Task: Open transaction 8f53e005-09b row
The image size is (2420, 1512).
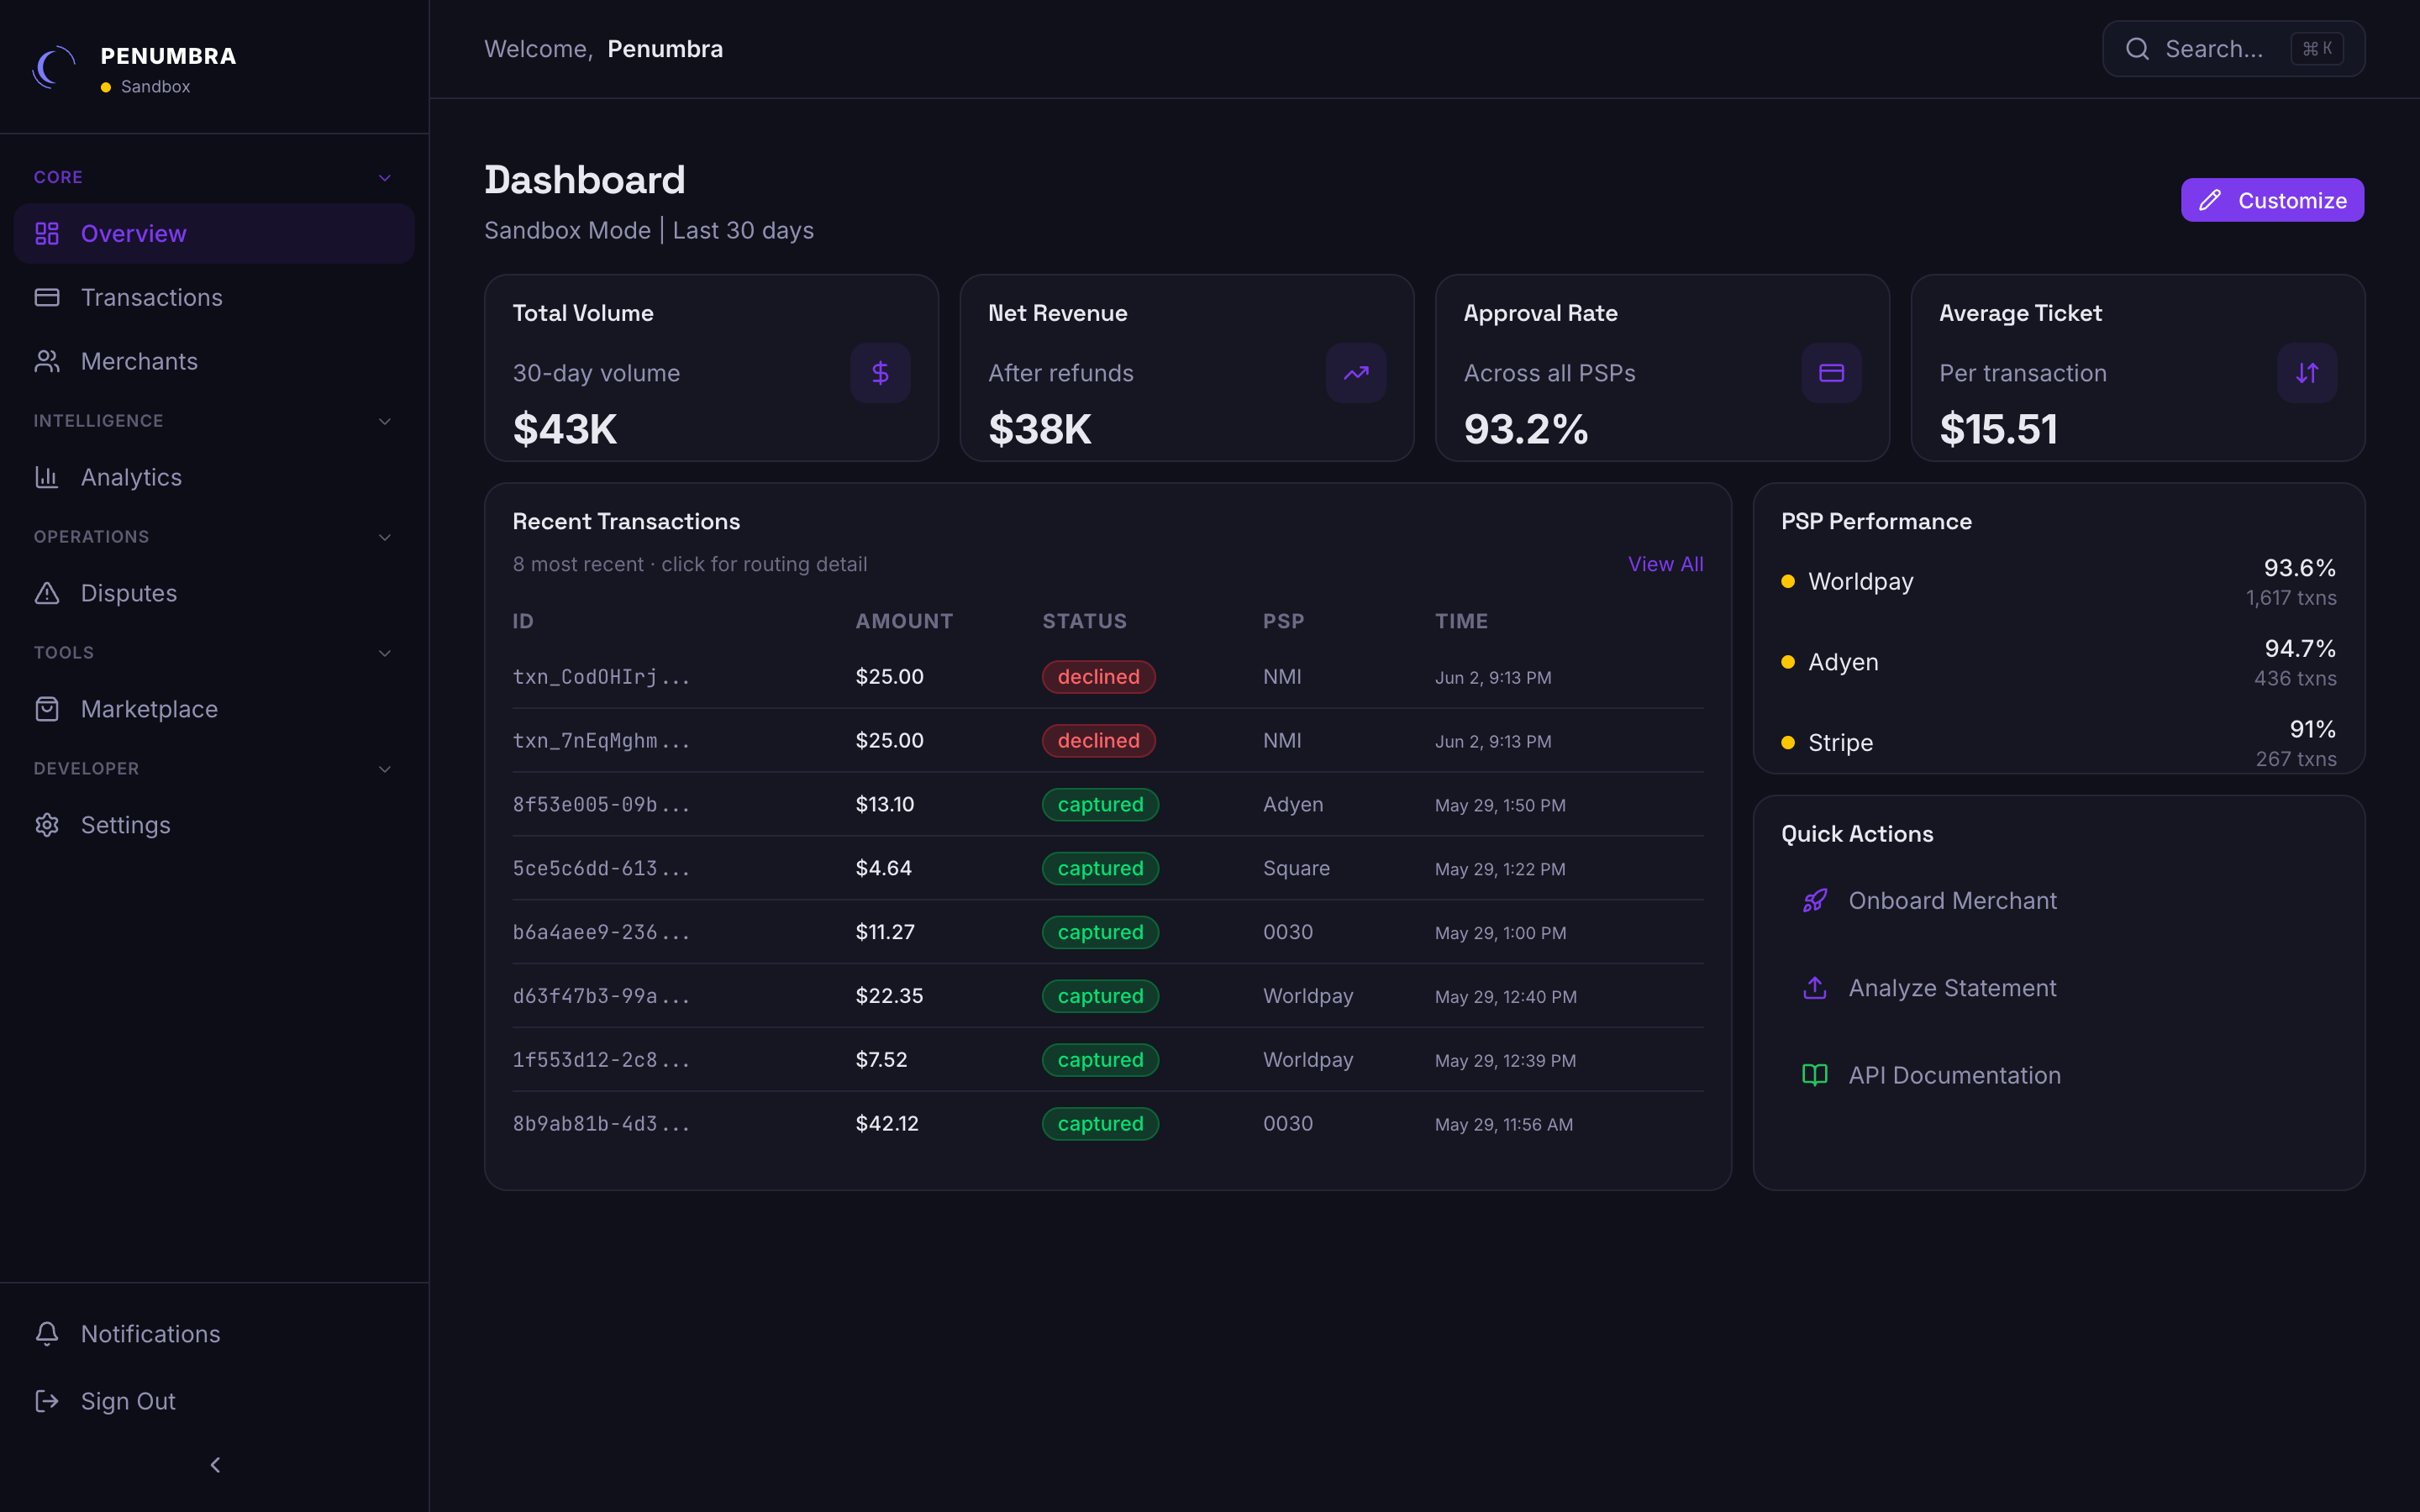Action: [x=1108, y=805]
